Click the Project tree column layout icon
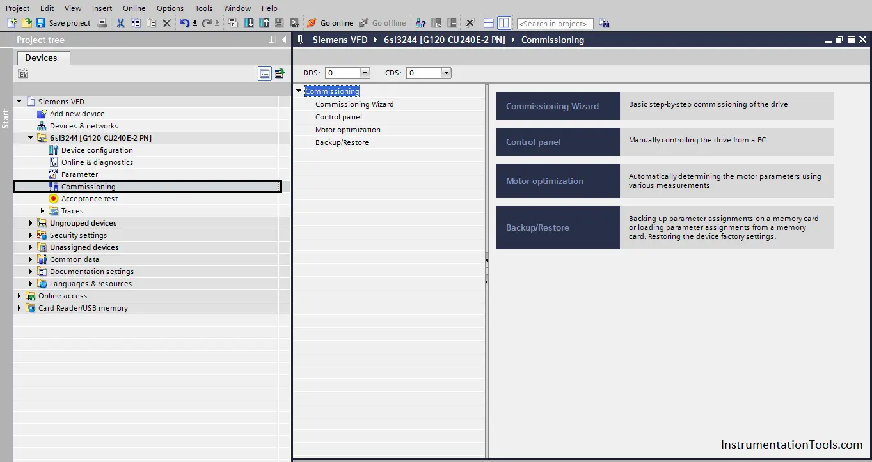 tap(272, 40)
